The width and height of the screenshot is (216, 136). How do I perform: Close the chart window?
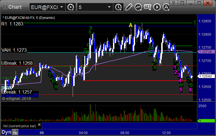point(208,3)
